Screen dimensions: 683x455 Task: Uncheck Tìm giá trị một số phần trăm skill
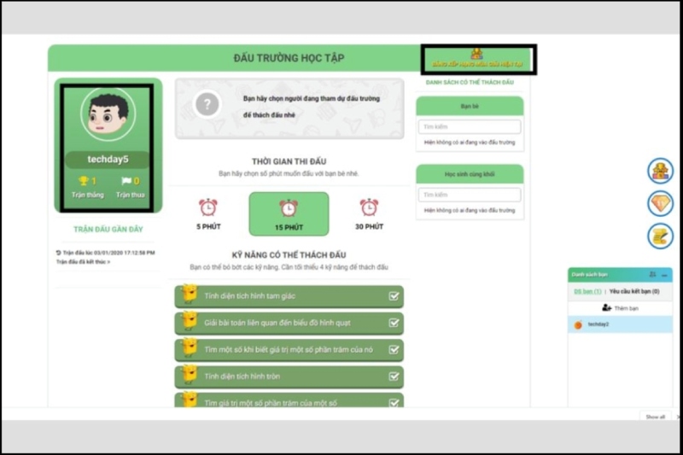coord(394,403)
